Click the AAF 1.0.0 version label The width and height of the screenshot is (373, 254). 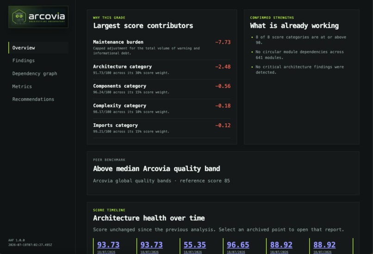16,240
